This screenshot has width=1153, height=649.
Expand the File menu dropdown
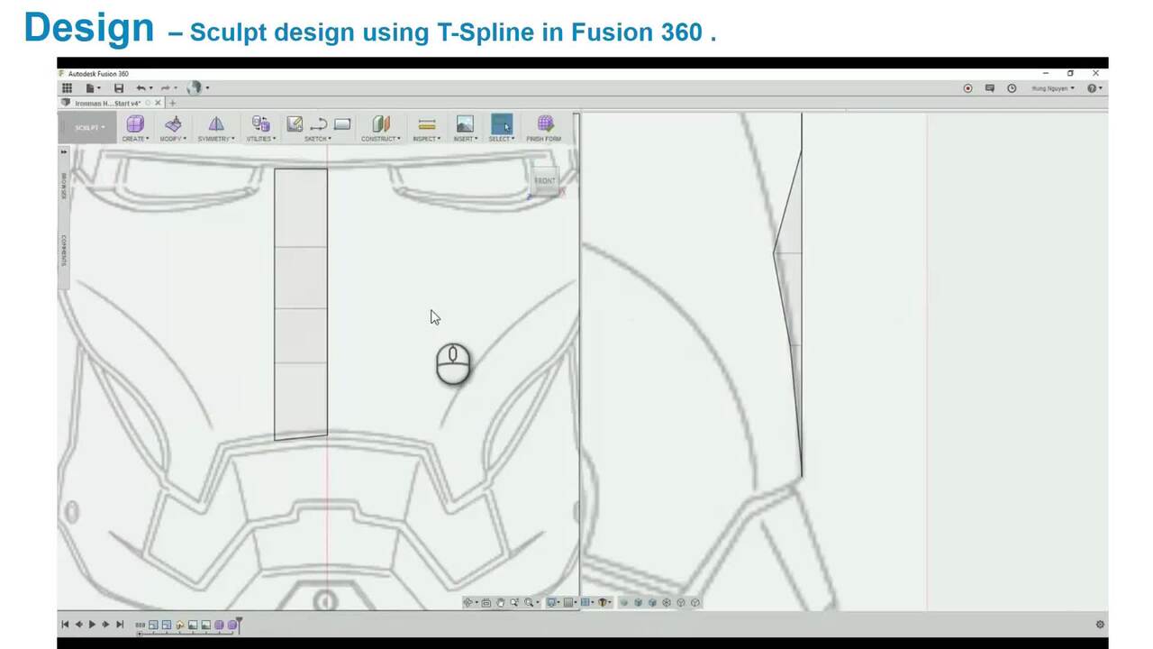tap(93, 88)
